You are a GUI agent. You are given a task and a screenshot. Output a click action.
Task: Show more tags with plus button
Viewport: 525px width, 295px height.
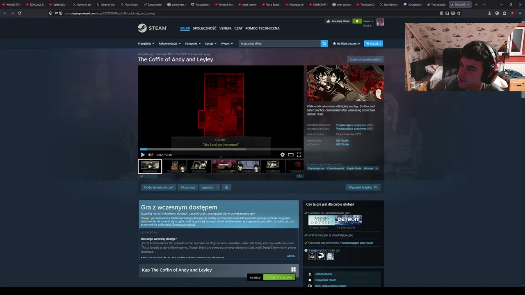pyautogui.click(x=377, y=168)
